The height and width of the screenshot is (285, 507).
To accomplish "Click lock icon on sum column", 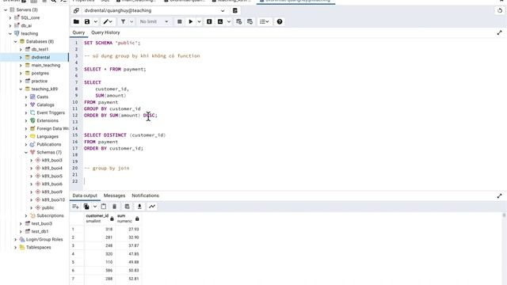I will (x=137, y=218).
